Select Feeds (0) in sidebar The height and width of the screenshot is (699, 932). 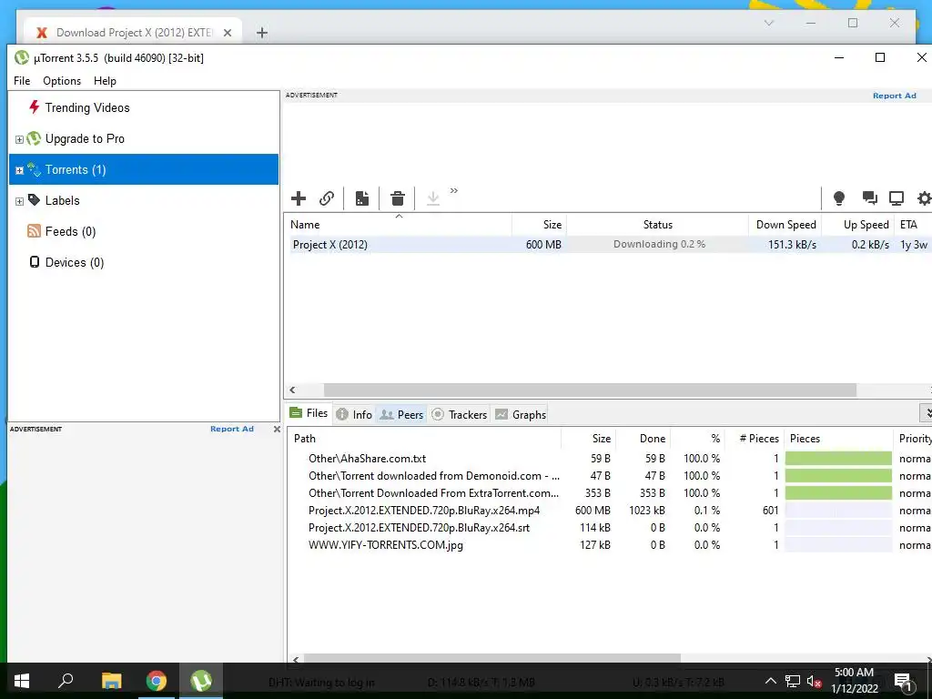[70, 231]
